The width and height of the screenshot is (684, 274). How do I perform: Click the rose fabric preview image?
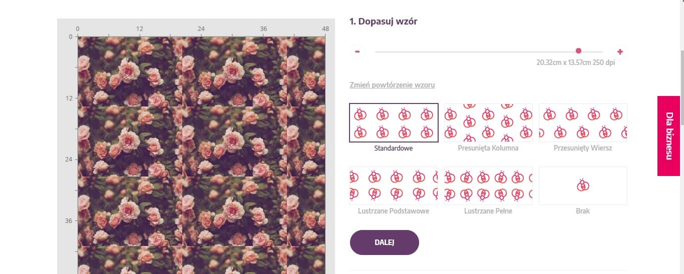click(201, 155)
